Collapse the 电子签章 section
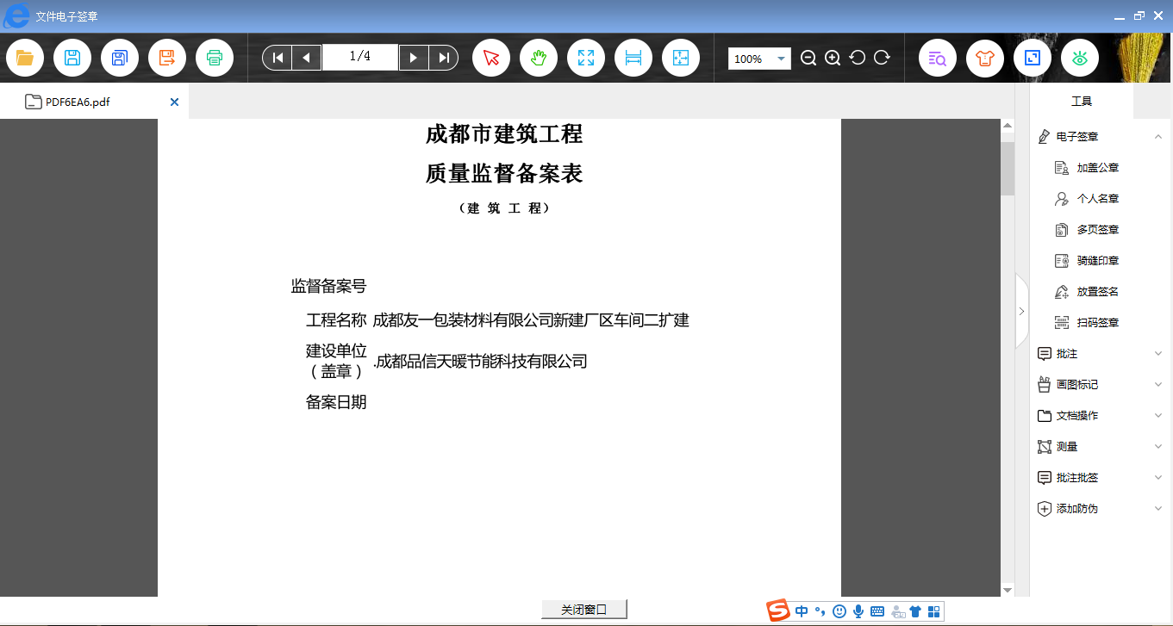 [1158, 136]
